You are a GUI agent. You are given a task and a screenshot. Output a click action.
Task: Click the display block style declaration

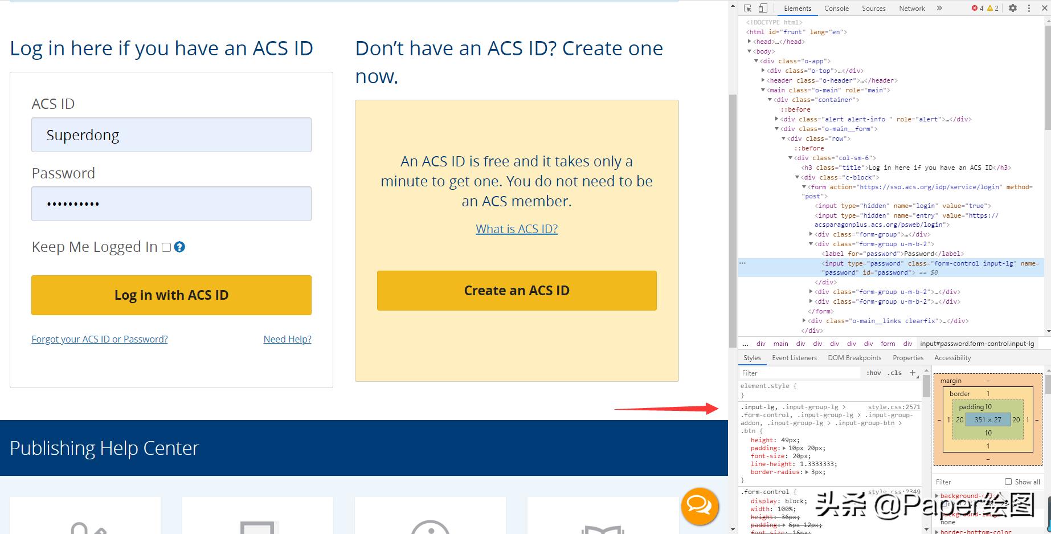[x=779, y=501]
